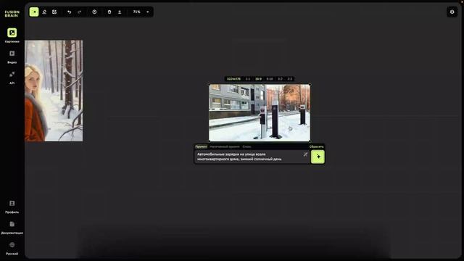This screenshot has height=261, width=464.
Task: Click the magic wand prompt enhance icon
Action: pyautogui.click(x=305, y=154)
